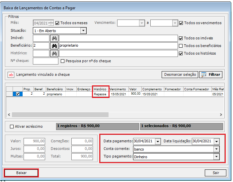Click the '1 registros - R$ 900,00' status
233x182 pixels.
[x=98, y=126]
